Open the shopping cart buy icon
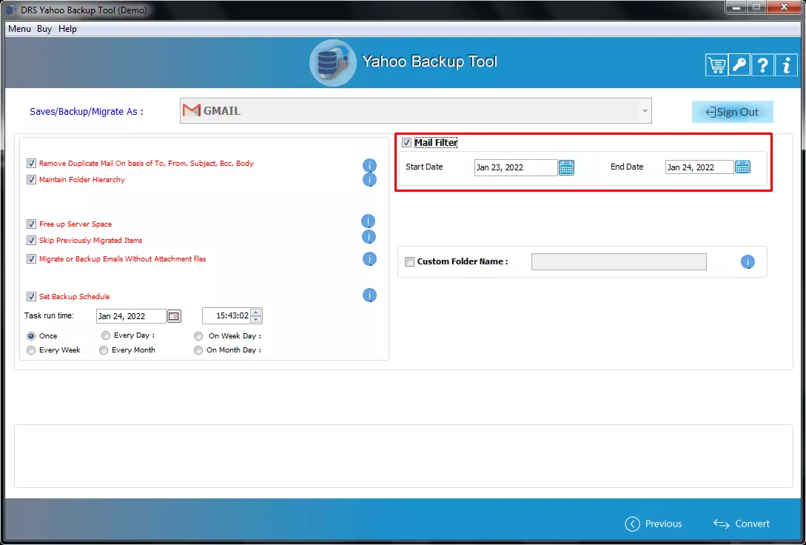 pos(716,65)
